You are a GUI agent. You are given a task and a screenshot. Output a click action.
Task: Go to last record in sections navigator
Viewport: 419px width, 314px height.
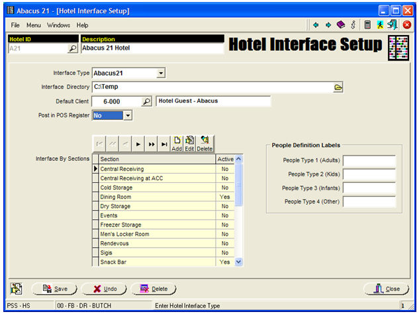164,144
